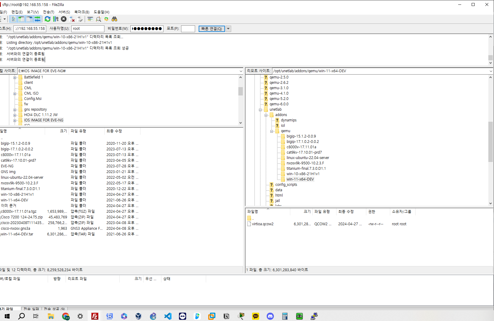Click the port number input field

tap(188, 29)
